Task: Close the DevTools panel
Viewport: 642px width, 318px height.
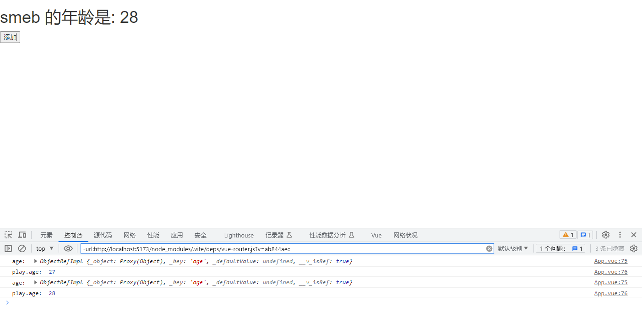Action: point(634,235)
